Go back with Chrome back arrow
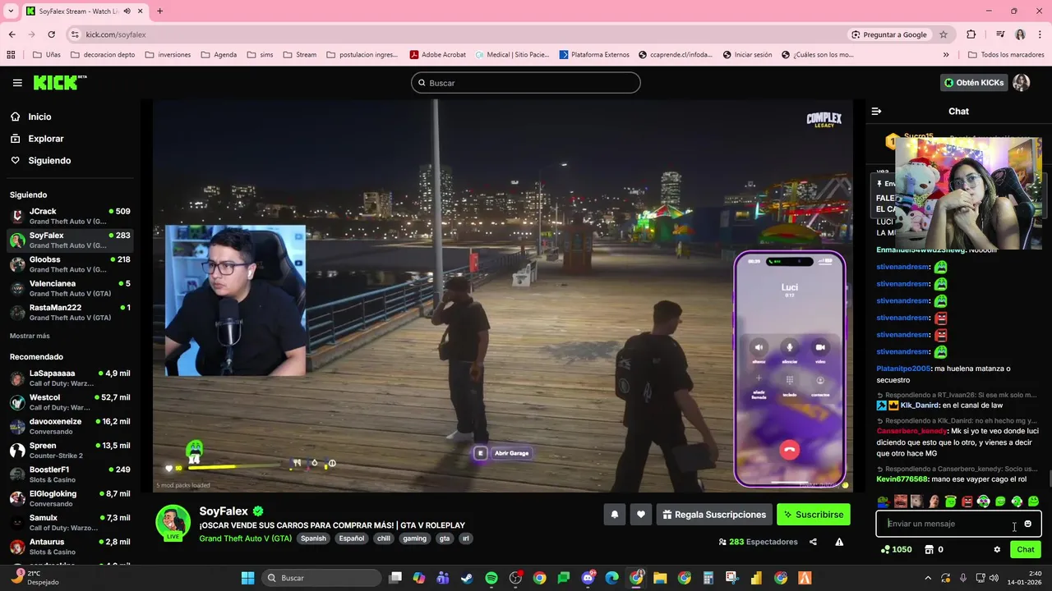This screenshot has height=591, width=1052. [12, 34]
